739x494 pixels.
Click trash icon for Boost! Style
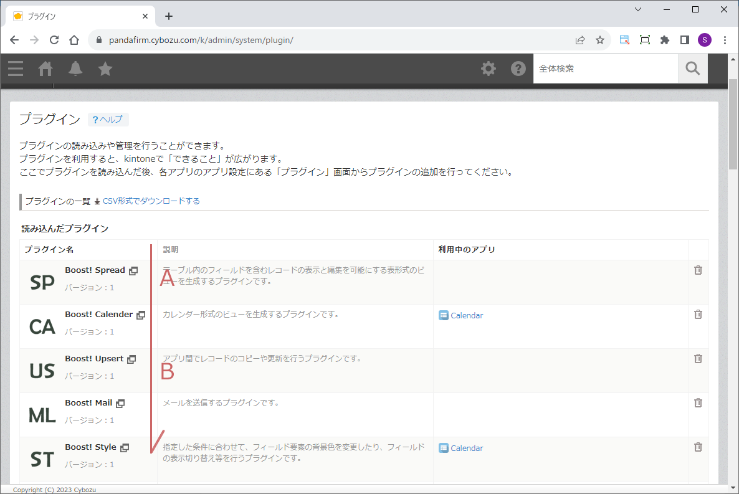pos(698,447)
